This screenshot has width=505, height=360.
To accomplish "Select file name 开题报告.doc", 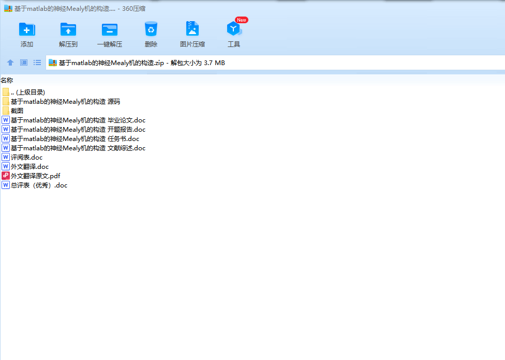I will tap(78, 130).
